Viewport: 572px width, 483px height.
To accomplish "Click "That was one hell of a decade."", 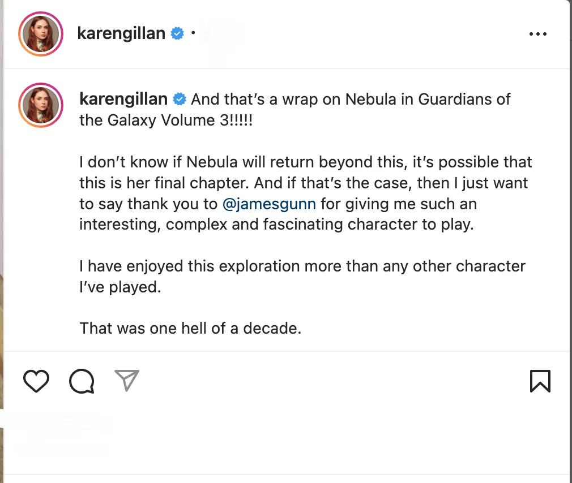I will pyautogui.click(x=190, y=328).
